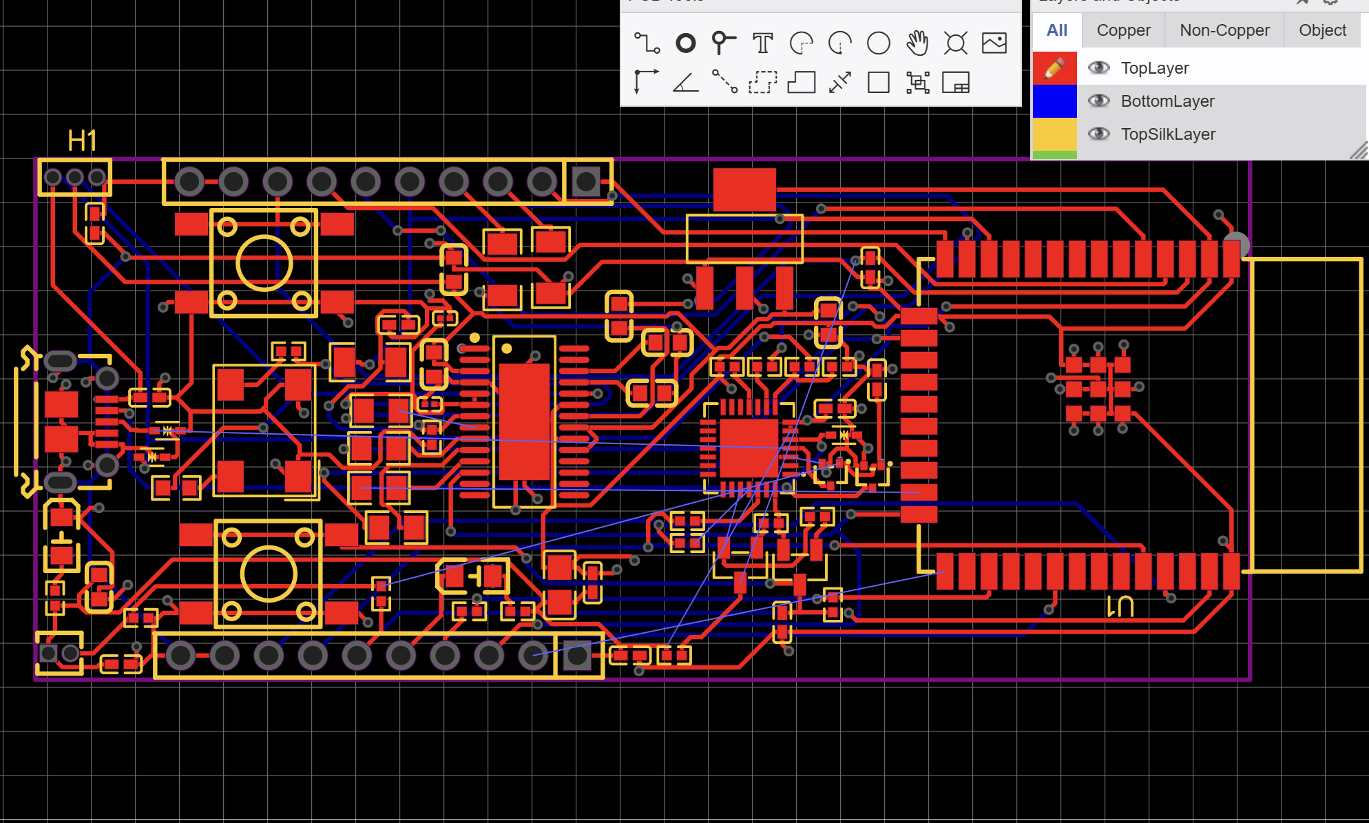Viewport: 1369px width, 823px height.
Task: Select the Rectangle tool
Action: coord(878,82)
